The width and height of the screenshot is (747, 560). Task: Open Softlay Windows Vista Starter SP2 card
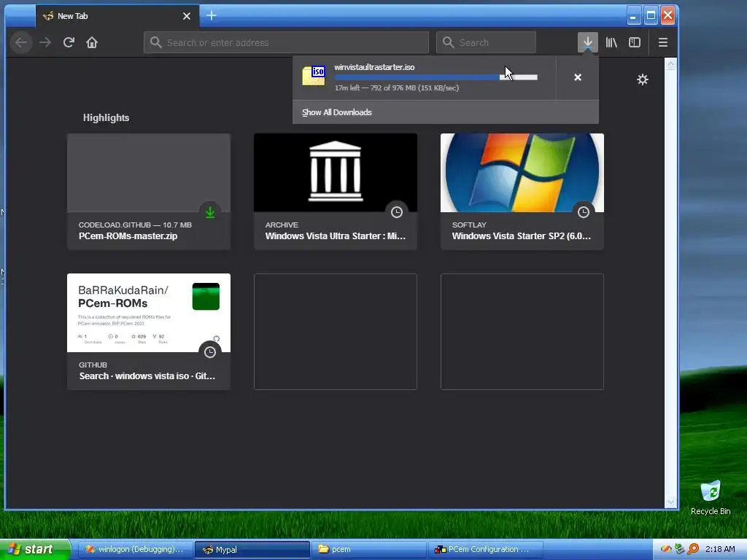[522, 192]
